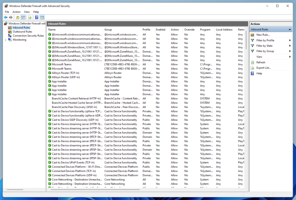Screen dimensions: 296x200
Task: Collapse the Inbound Rules actions section
Action: [289, 29]
